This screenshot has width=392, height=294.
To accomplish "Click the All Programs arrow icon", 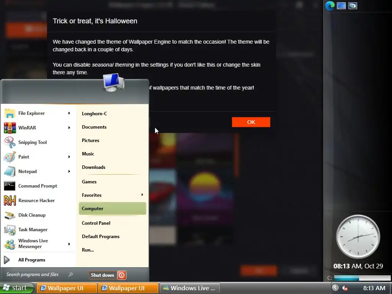I will (x=7, y=260).
